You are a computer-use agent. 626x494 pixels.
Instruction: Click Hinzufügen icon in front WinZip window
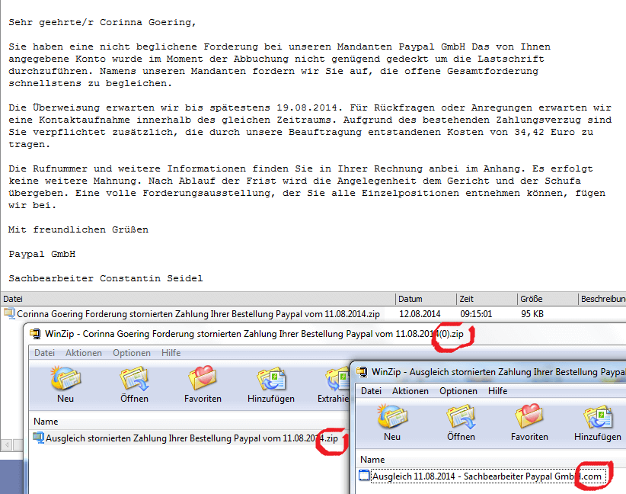click(x=598, y=416)
